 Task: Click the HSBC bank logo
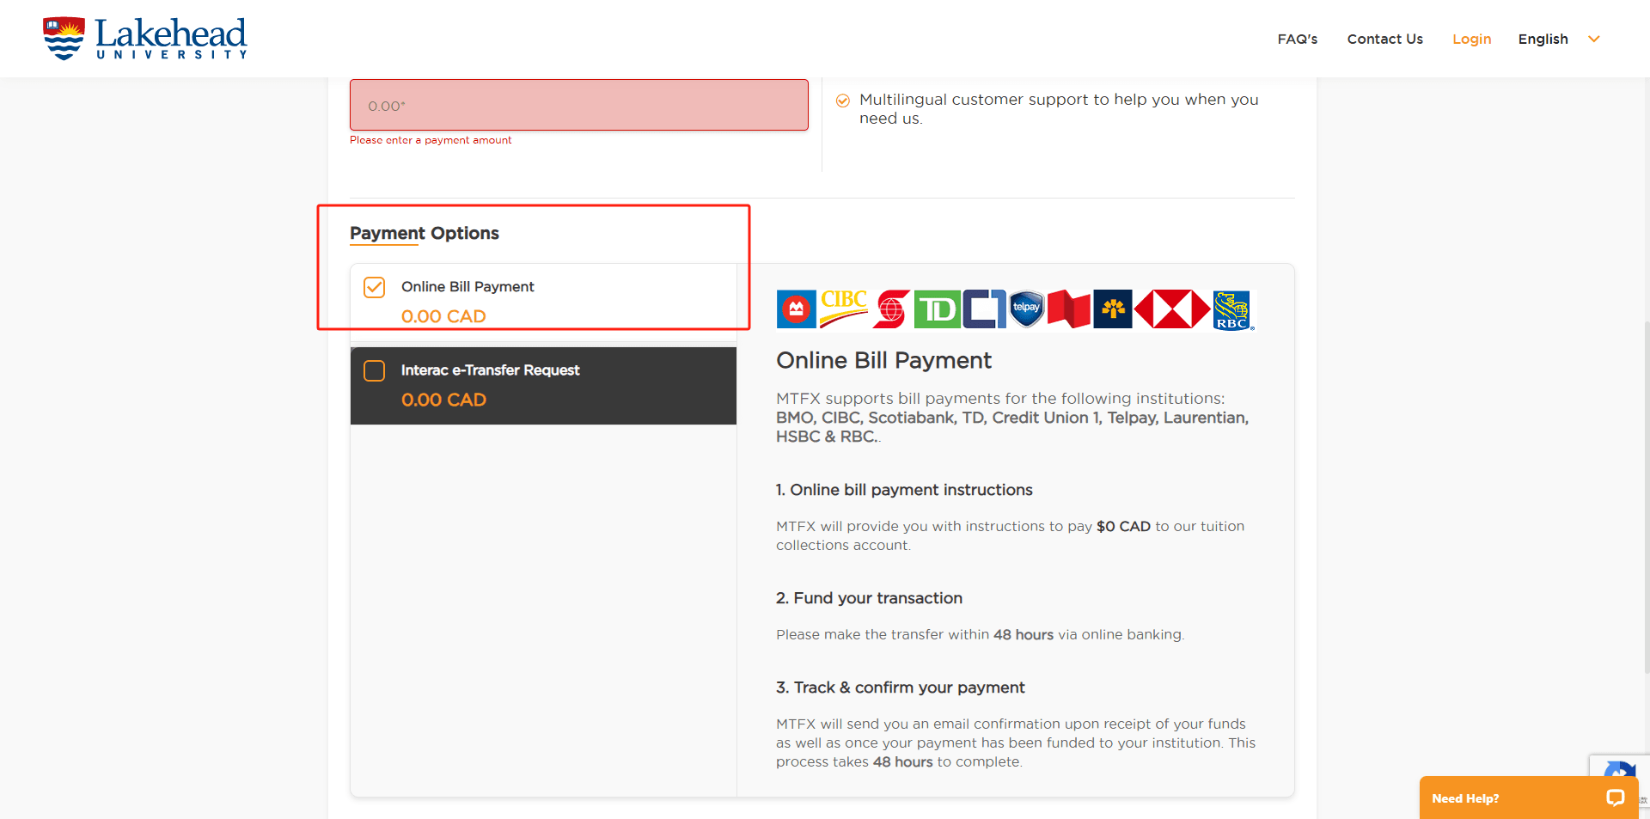pos(1172,309)
